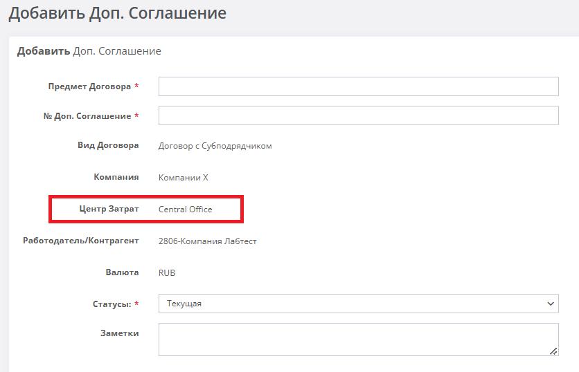Select the Central Office cost center value
The width and height of the screenshot is (579, 372).
[186, 209]
